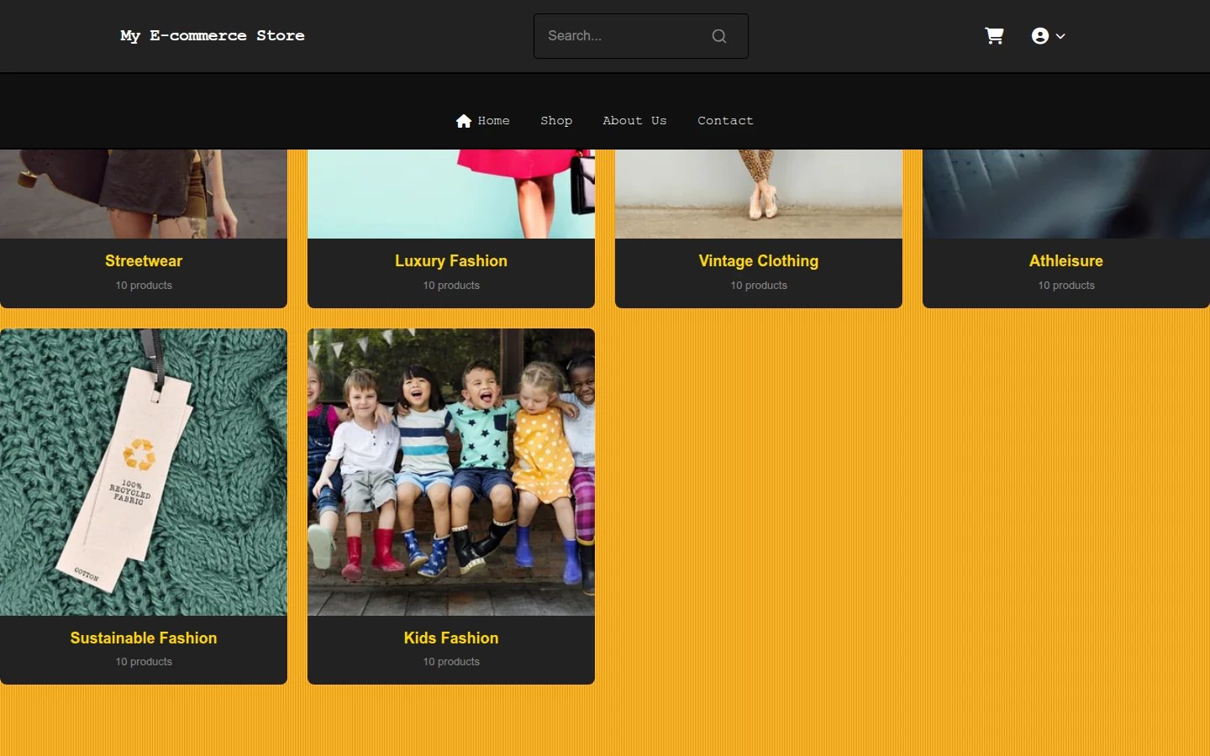Viewport: 1210px width, 756px height.
Task: Click '10 products' under Streetwear
Action: 144,286
